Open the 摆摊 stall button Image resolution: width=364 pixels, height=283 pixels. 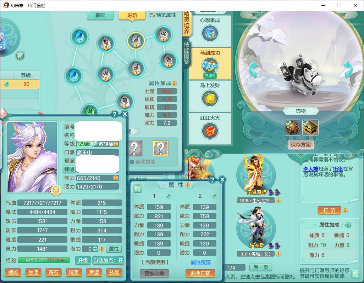(13, 273)
